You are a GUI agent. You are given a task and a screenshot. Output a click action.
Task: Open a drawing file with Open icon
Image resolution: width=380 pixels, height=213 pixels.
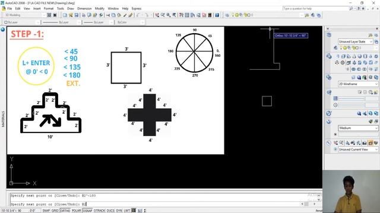pos(71,15)
